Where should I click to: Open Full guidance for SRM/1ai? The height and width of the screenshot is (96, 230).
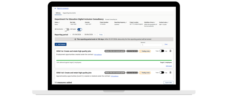(98, 55)
